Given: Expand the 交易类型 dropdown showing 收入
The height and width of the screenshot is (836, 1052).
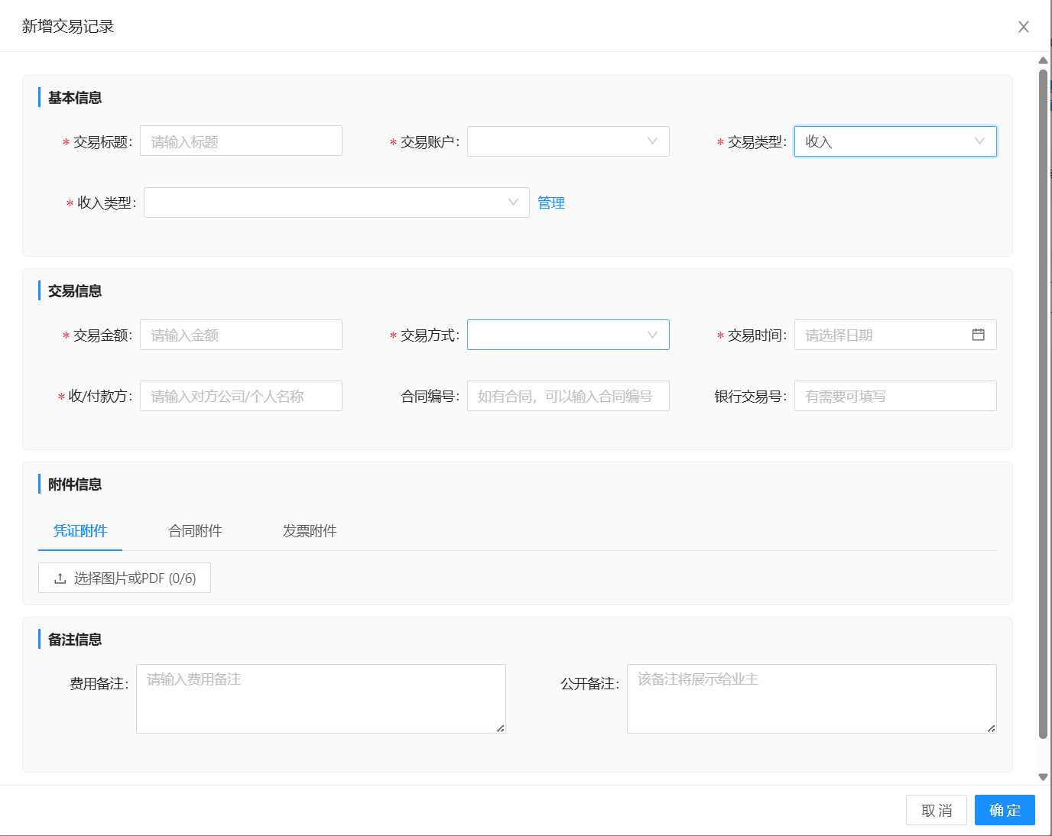Looking at the screenshot, I should 895,141.
